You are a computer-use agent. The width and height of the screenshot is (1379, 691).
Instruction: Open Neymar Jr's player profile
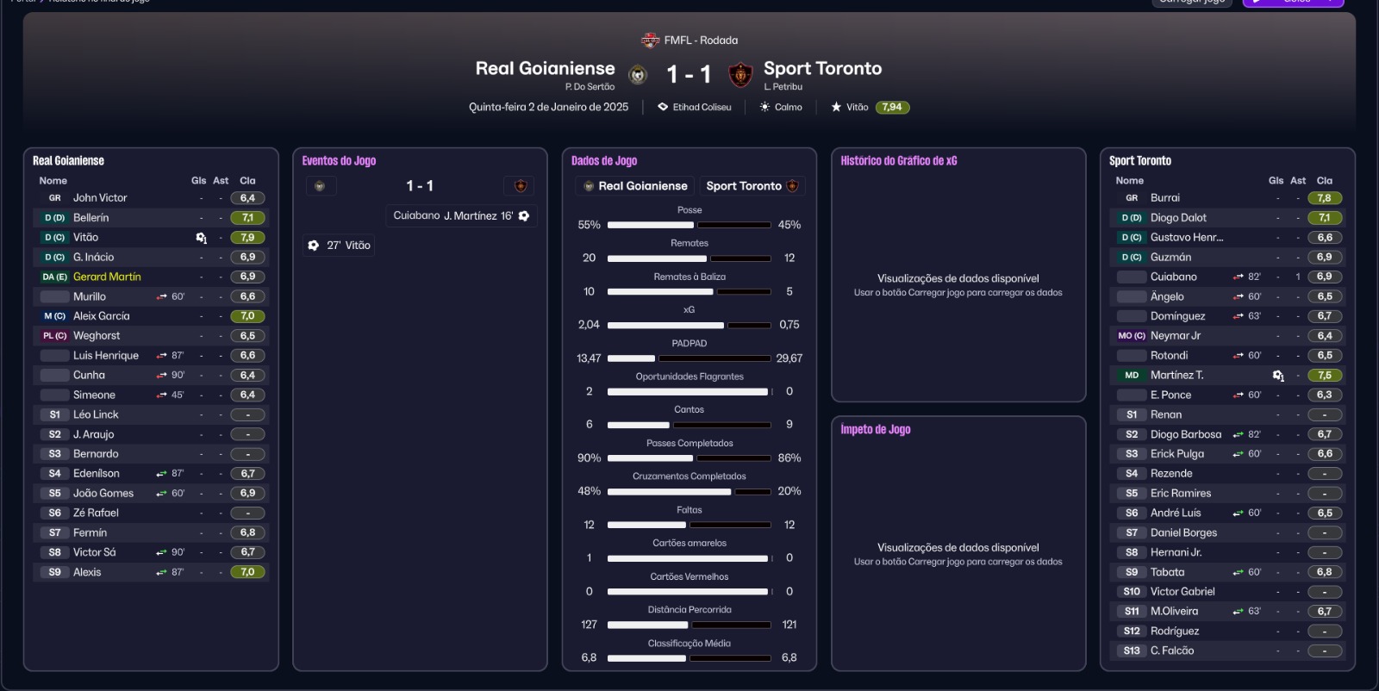tap(1175, 336)
